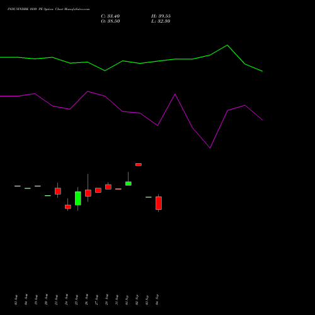Click the 24 Aug date label
This screenshot has width=315, height=315.
click(x=67, y=299)
